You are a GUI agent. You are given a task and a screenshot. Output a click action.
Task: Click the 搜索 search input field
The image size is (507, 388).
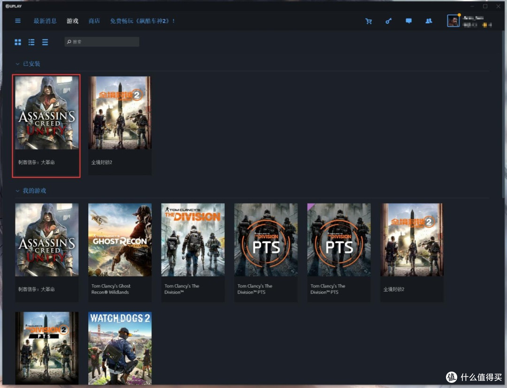point(102,42)
